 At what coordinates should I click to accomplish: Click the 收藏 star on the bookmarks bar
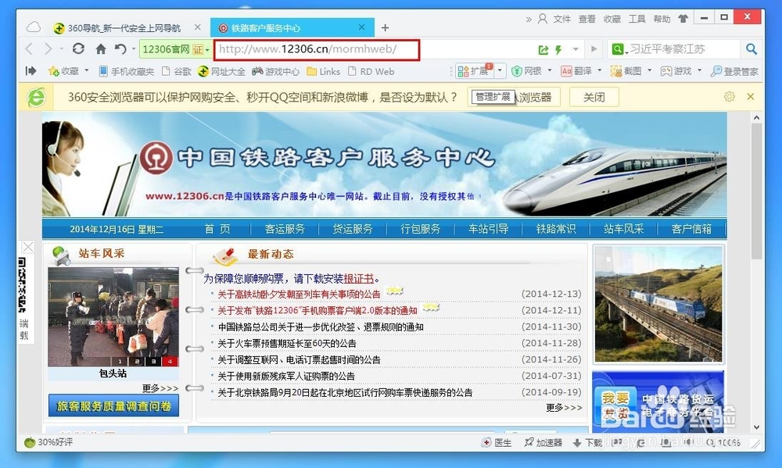63,71
